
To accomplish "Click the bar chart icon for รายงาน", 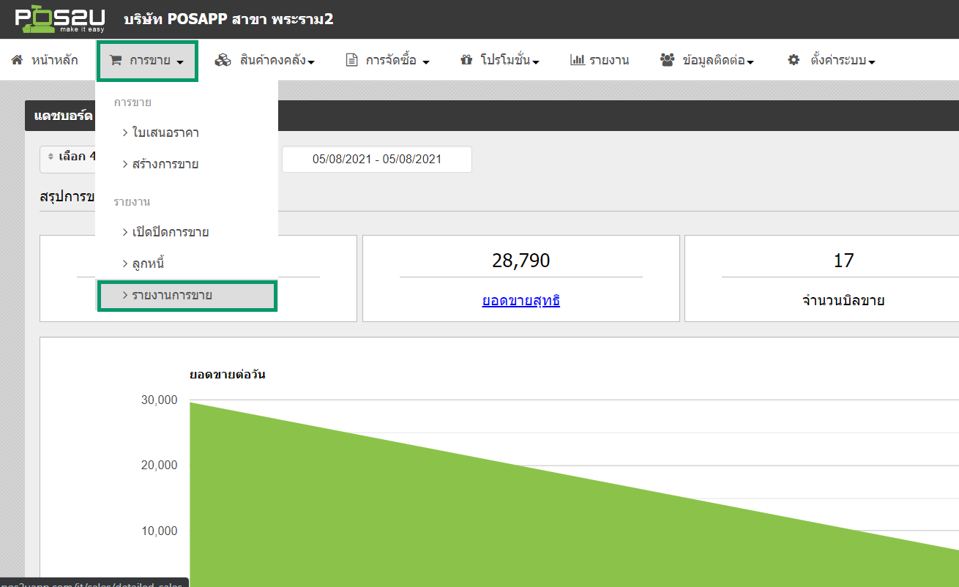I will [x=577, y=60].
